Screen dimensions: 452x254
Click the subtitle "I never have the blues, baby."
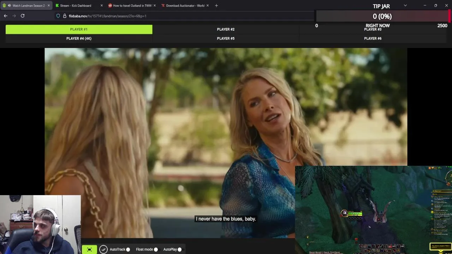(x=226, y=219)
